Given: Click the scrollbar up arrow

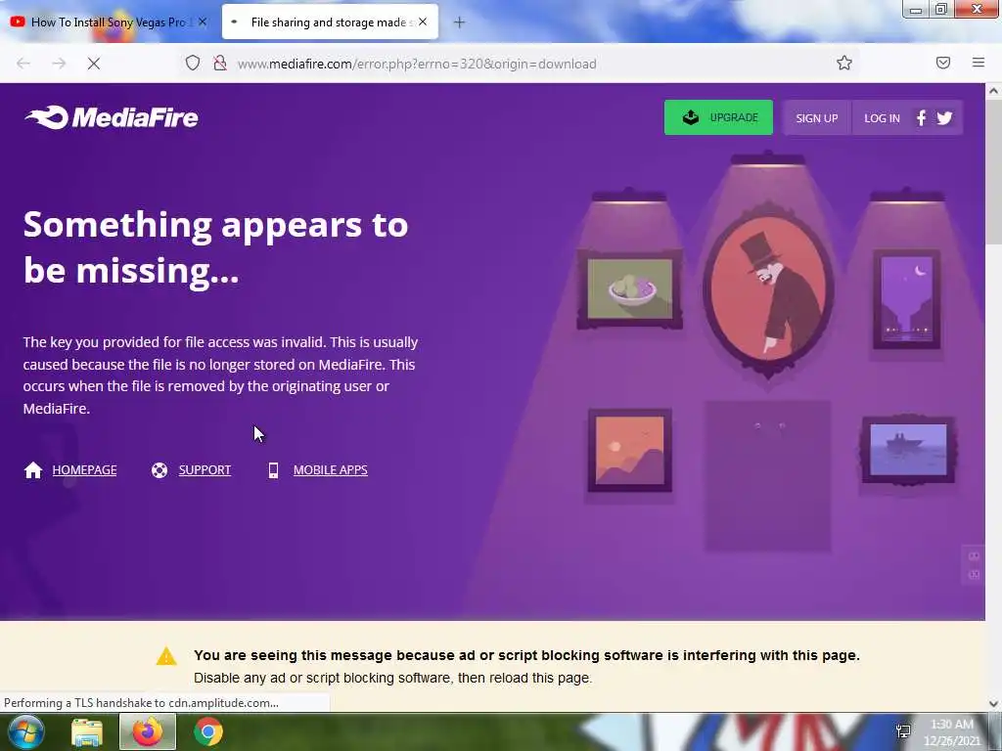Looking at the screenshot, I should [994, 91].
